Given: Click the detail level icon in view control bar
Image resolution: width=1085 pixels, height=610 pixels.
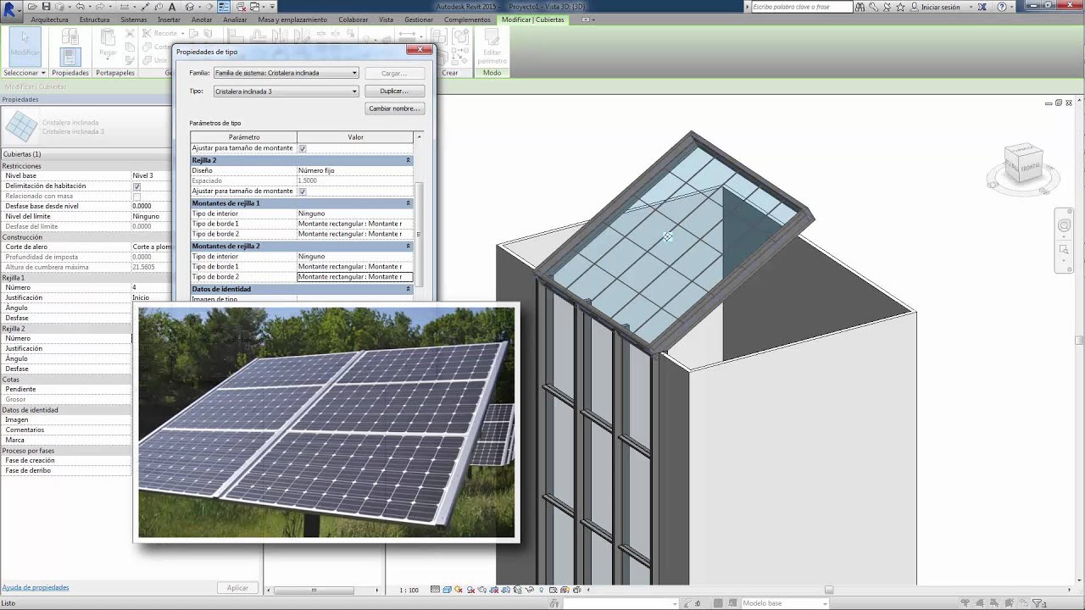Looking at the screenshot, I should coord(436,590).
